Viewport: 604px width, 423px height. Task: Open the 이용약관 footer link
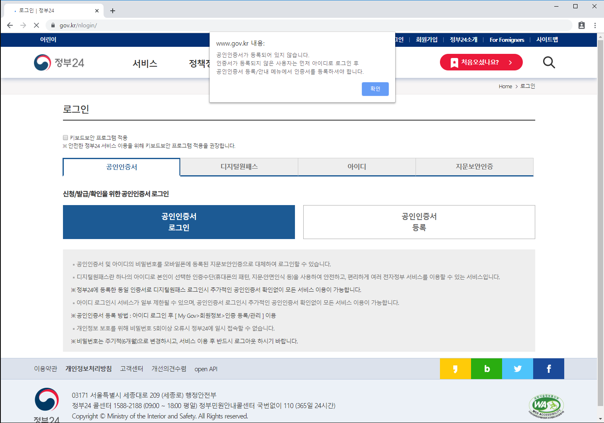(46, 369)
